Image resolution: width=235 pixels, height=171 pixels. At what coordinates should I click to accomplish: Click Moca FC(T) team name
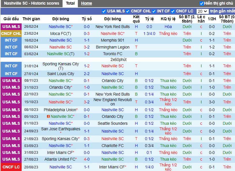(61, 34)
